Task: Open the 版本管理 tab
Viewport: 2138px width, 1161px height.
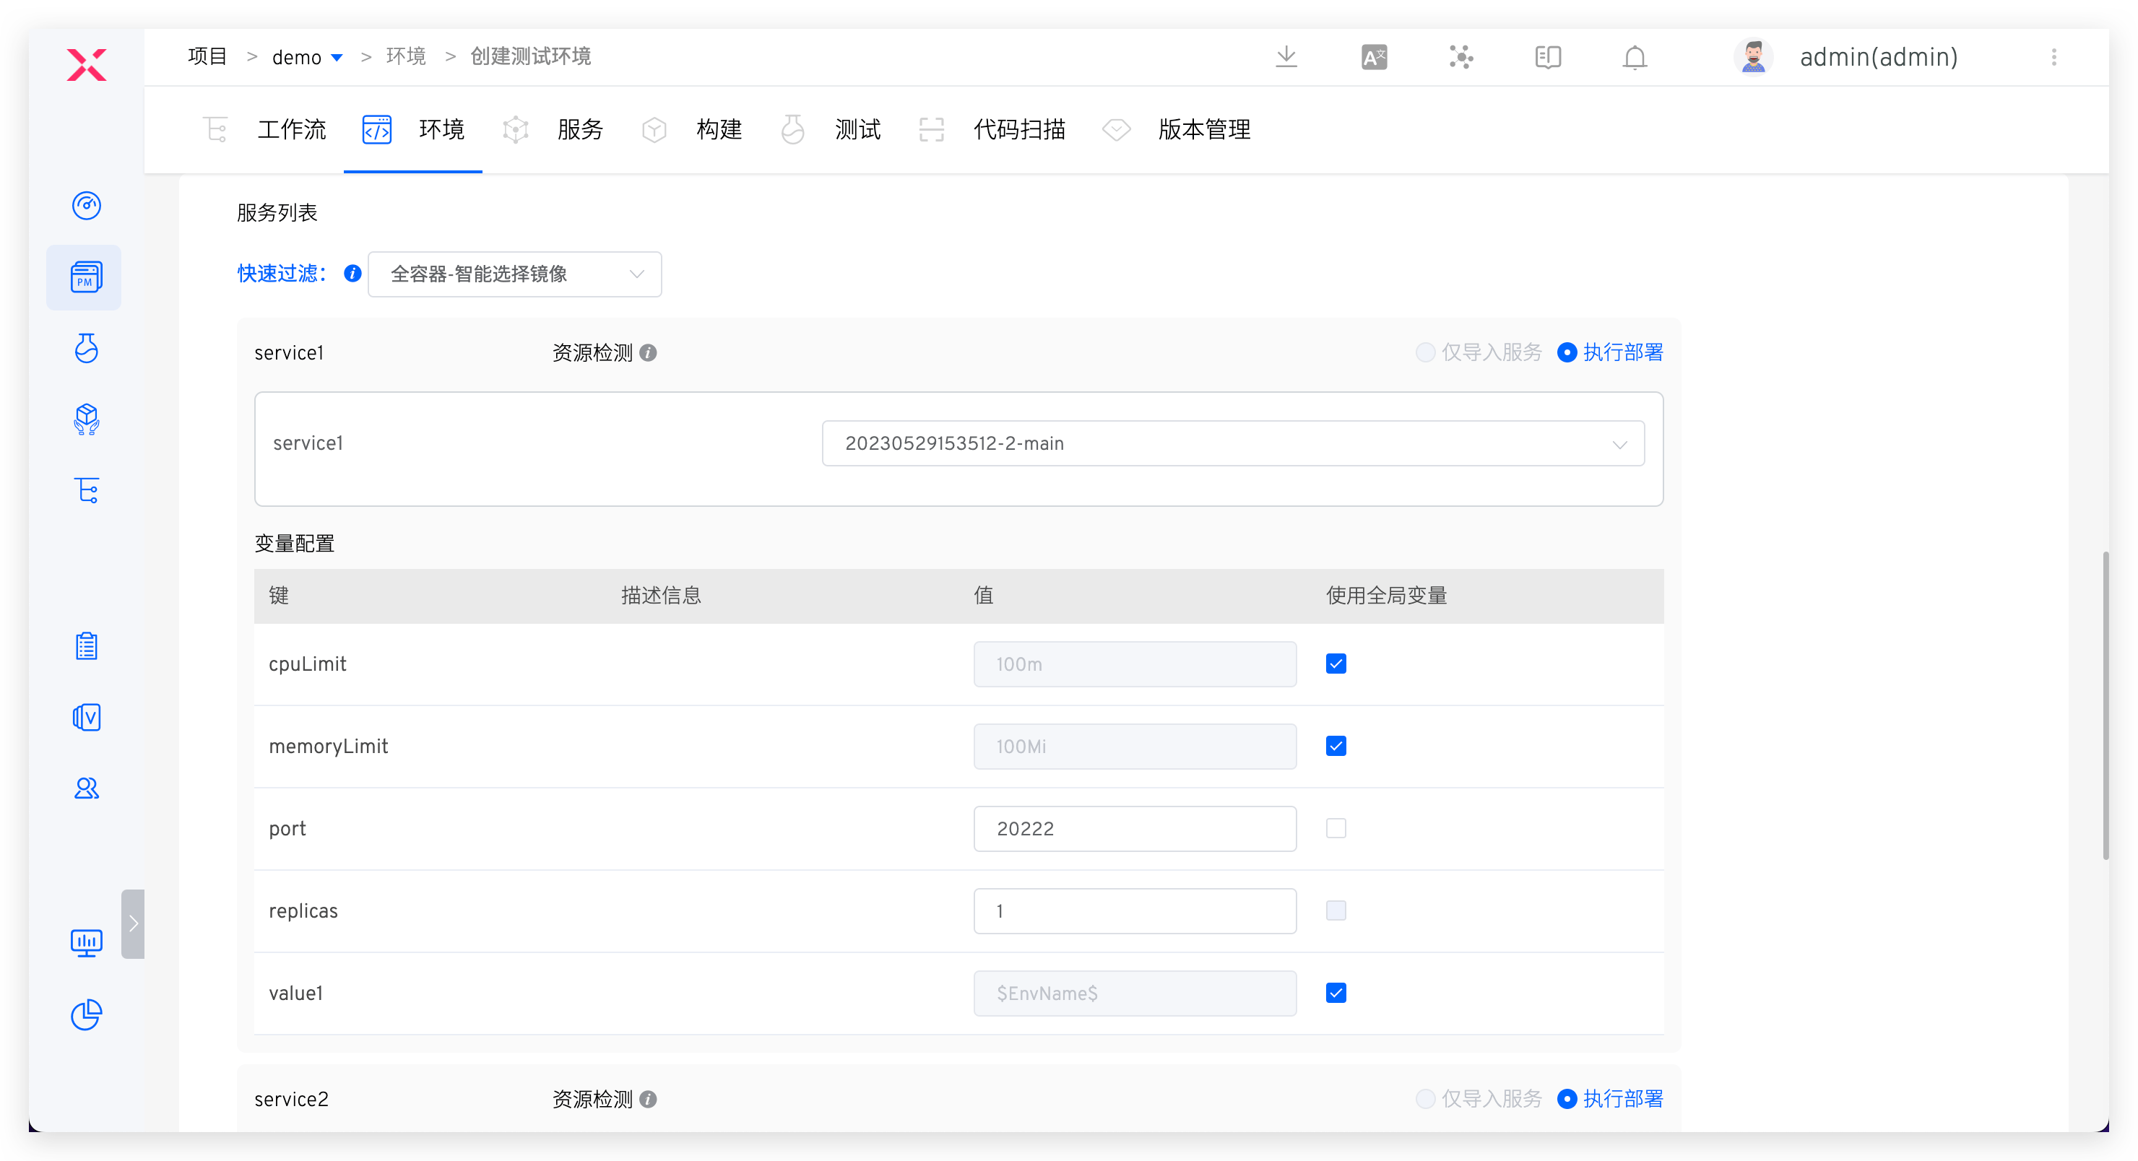Action: pos(1204,129)
